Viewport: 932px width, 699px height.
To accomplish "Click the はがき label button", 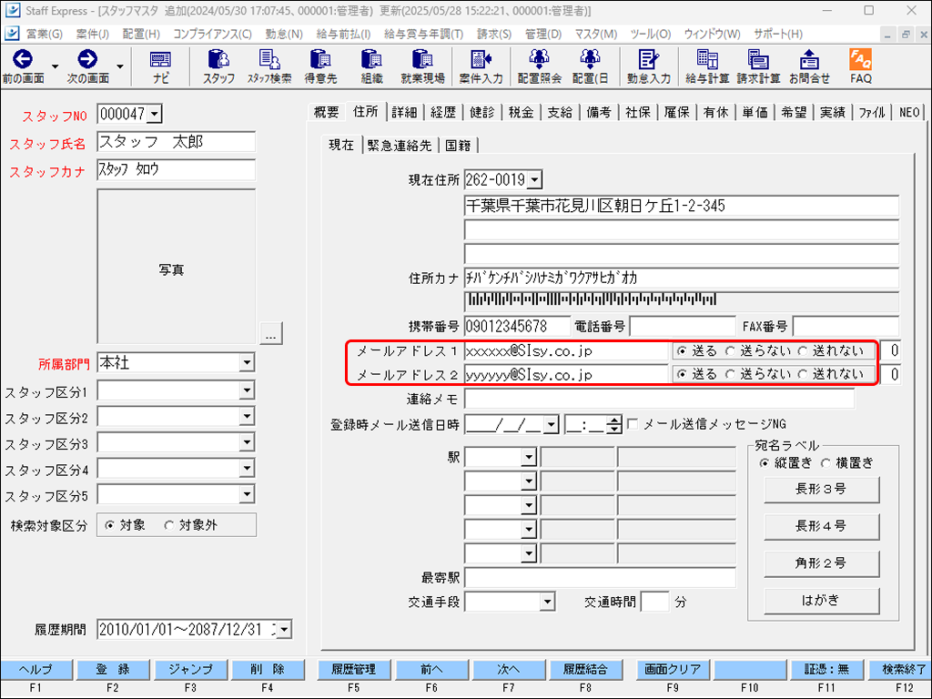I will (821, 601).
